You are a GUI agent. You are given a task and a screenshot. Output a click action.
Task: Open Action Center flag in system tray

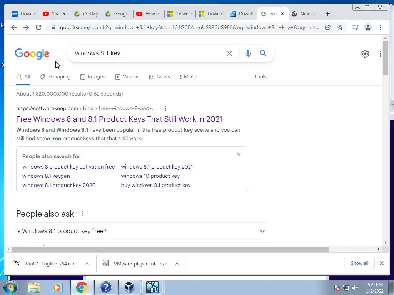[336, 288]
